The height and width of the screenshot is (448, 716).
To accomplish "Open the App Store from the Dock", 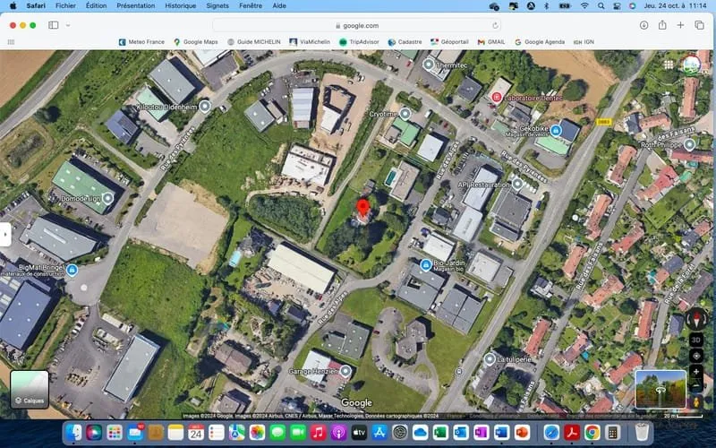I will (x=379, y=432).
